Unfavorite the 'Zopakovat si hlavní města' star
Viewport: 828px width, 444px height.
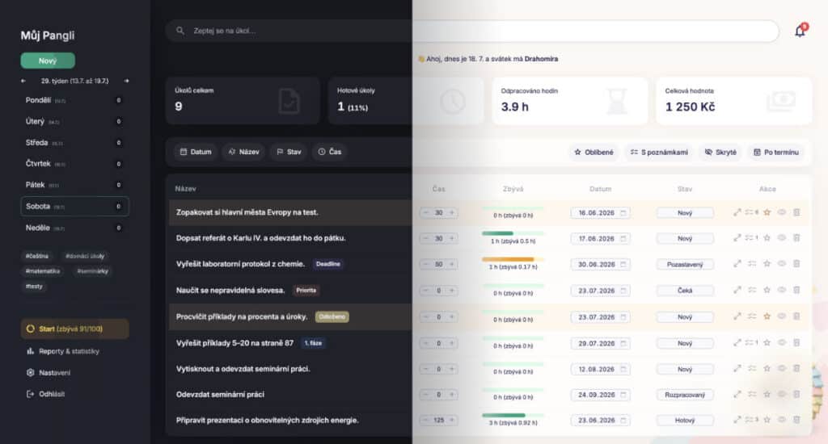[767, 212]
